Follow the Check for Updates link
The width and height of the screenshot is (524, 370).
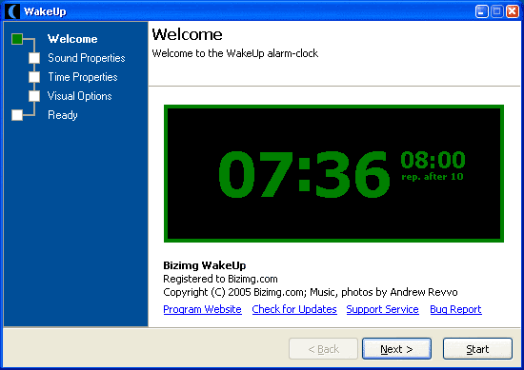(x=294, y=309)
